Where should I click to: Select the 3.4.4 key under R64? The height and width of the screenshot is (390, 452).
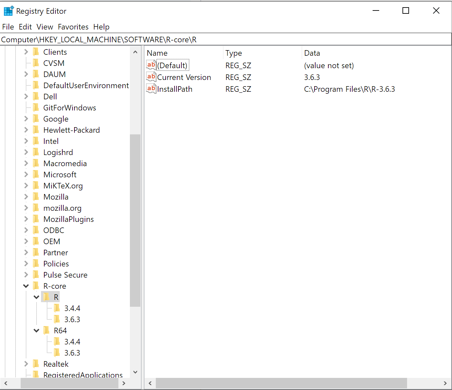(x=72, y=341)
